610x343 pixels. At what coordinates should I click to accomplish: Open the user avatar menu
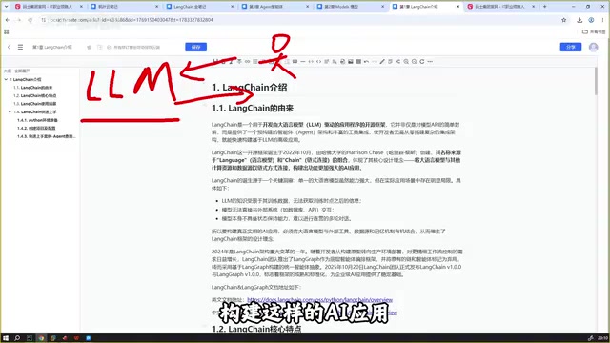pyautogui.click(x=593, y=47)
